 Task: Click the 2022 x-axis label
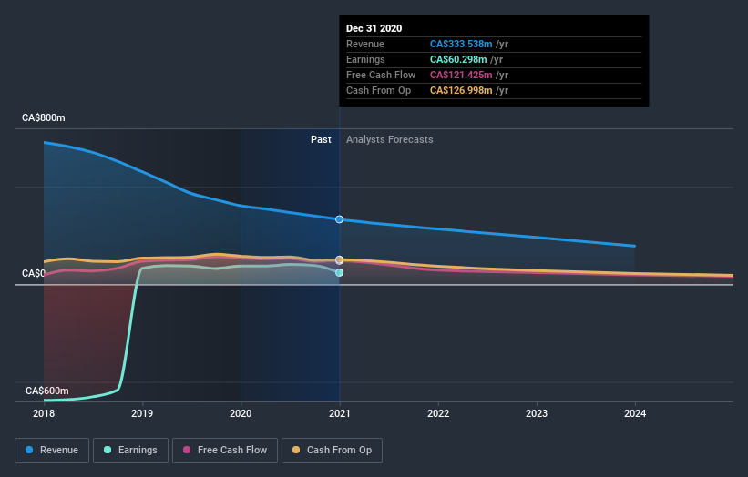pos(438,413)
